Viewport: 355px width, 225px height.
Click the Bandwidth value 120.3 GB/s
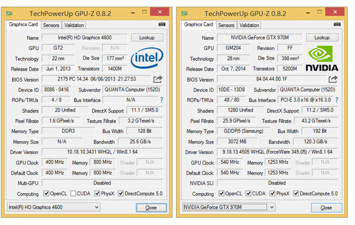tap(316, 142)
